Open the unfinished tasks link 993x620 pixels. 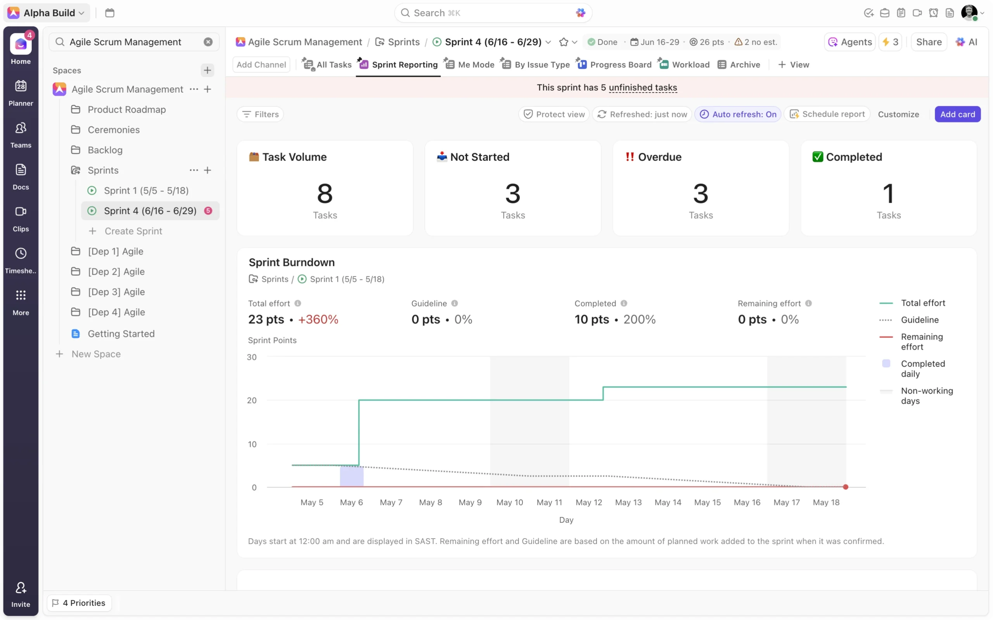643,87
